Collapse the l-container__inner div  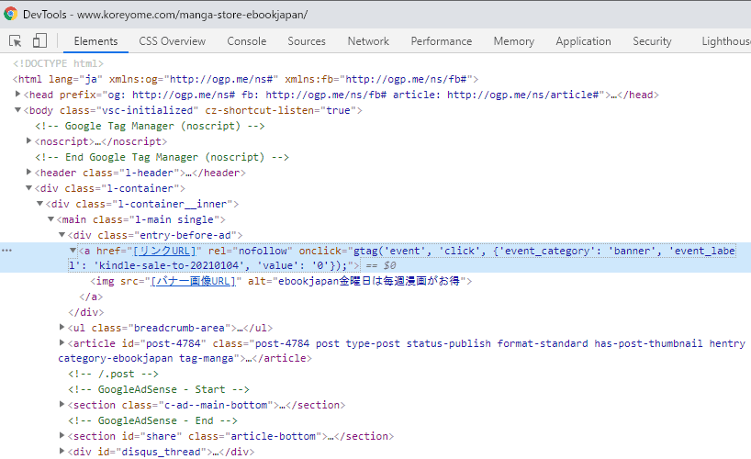[x=39, y=203]
